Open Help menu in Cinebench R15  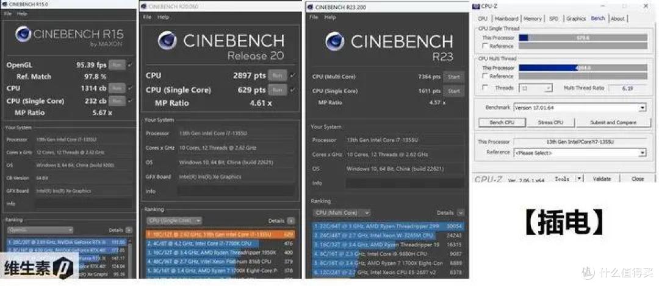coord(22,13)
